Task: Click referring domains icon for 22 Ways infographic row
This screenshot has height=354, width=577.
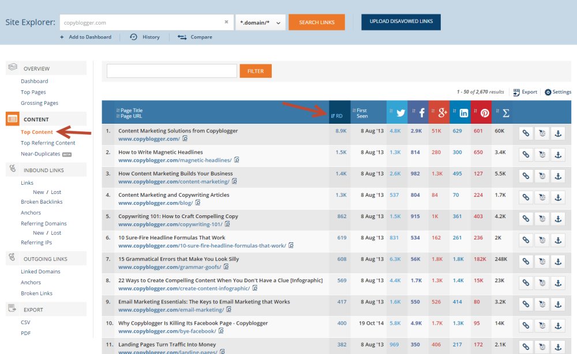Action: click(x=542, y=283)
